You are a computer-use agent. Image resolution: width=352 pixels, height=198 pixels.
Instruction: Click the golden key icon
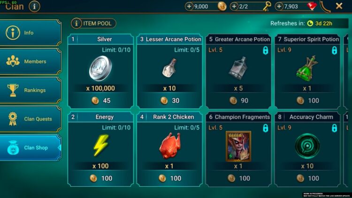267,6
